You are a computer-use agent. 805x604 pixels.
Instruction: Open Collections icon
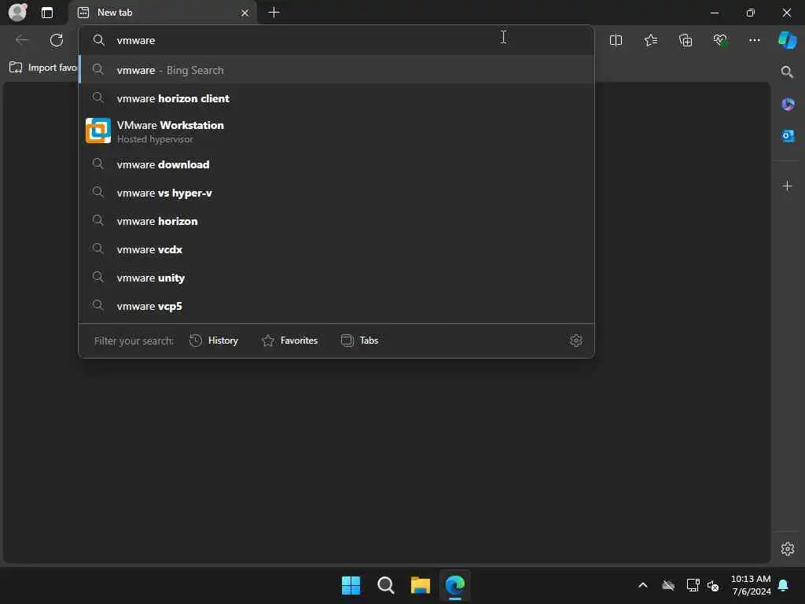tap(686, 40)
